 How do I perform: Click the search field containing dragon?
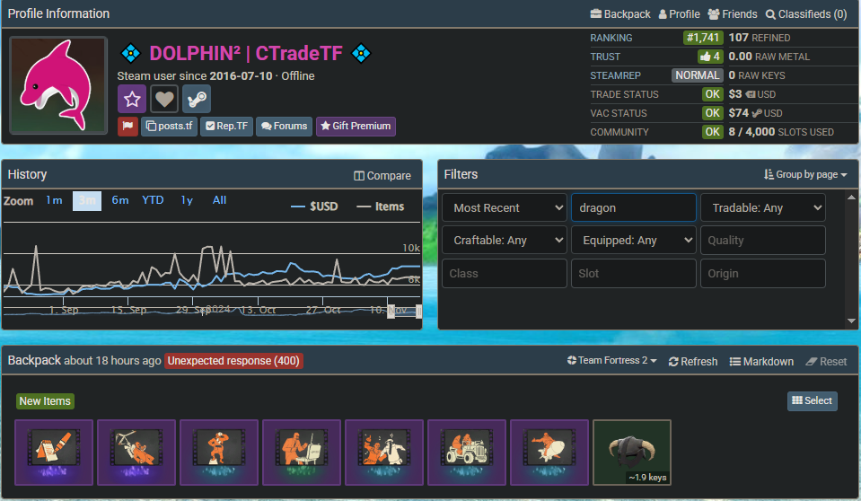pyautogui.click(x=634, y=207)
